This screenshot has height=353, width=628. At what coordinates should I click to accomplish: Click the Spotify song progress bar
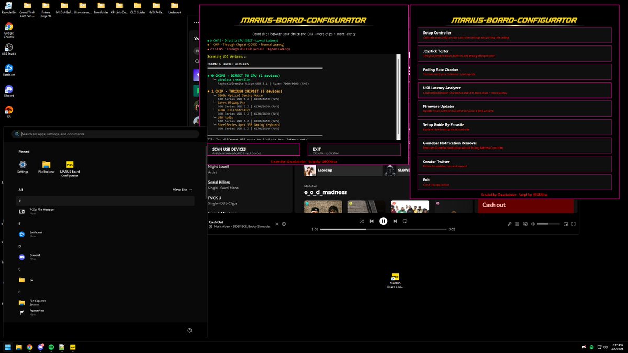[x=383, y=229]
